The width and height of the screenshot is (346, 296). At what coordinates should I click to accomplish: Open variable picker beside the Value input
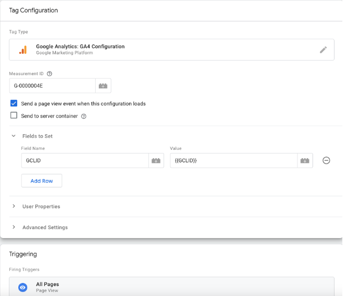tap(305, 161)
